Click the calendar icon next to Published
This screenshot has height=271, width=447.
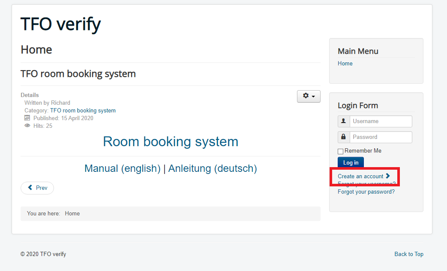click(27, 118)
